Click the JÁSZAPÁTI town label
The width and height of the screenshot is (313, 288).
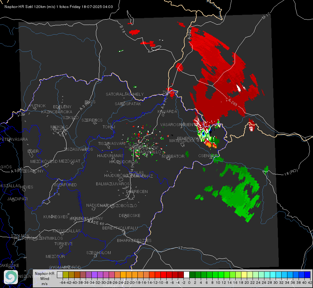(17, 199)
